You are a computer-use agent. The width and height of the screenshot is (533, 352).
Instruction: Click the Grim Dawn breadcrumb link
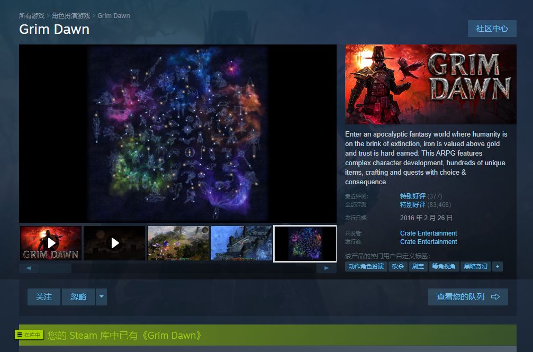(114, 16)
